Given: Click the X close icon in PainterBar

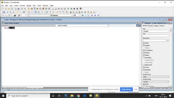Looking at the screenshot, I should [x=42, y=12].
